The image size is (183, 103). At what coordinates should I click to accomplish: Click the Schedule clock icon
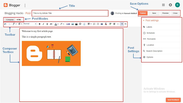point(144,33)
